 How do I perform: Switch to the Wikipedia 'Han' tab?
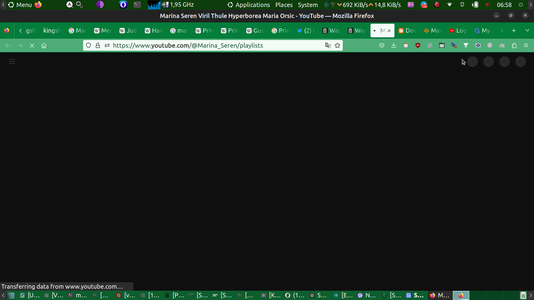pos(154,30)
